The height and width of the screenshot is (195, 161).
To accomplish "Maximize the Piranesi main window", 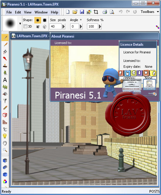I will 143,3.
